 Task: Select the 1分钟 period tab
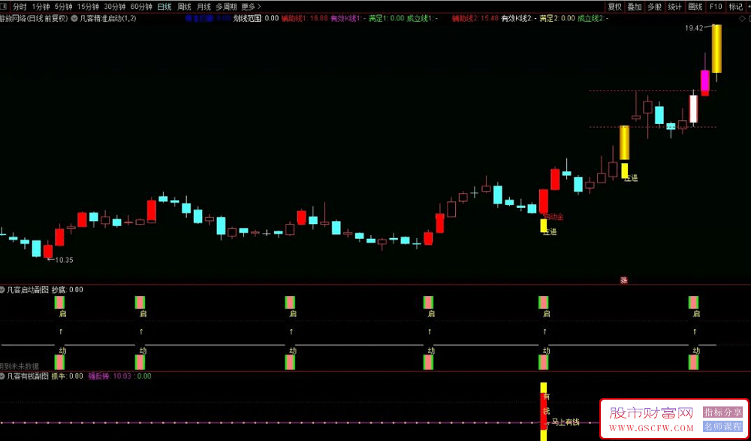tap(41, 7)
